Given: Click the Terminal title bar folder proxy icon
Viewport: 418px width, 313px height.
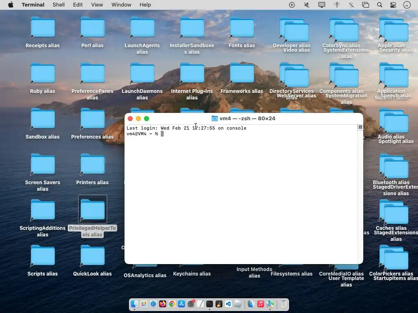Looking at the screenshot, I should (214, 119).
